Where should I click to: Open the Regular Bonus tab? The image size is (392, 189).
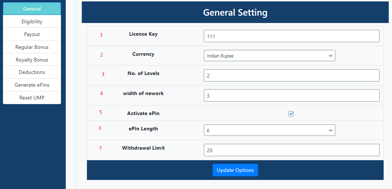point(32,47)
